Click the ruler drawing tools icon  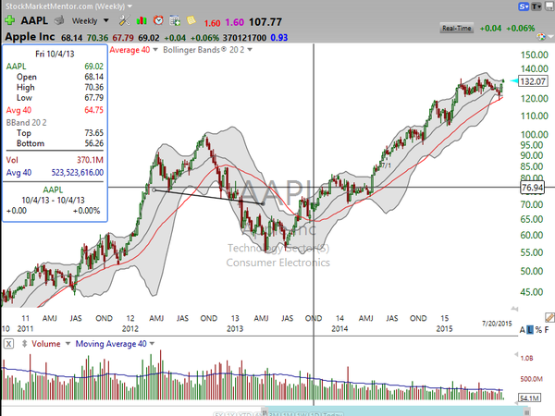click(x=549, y=317)
